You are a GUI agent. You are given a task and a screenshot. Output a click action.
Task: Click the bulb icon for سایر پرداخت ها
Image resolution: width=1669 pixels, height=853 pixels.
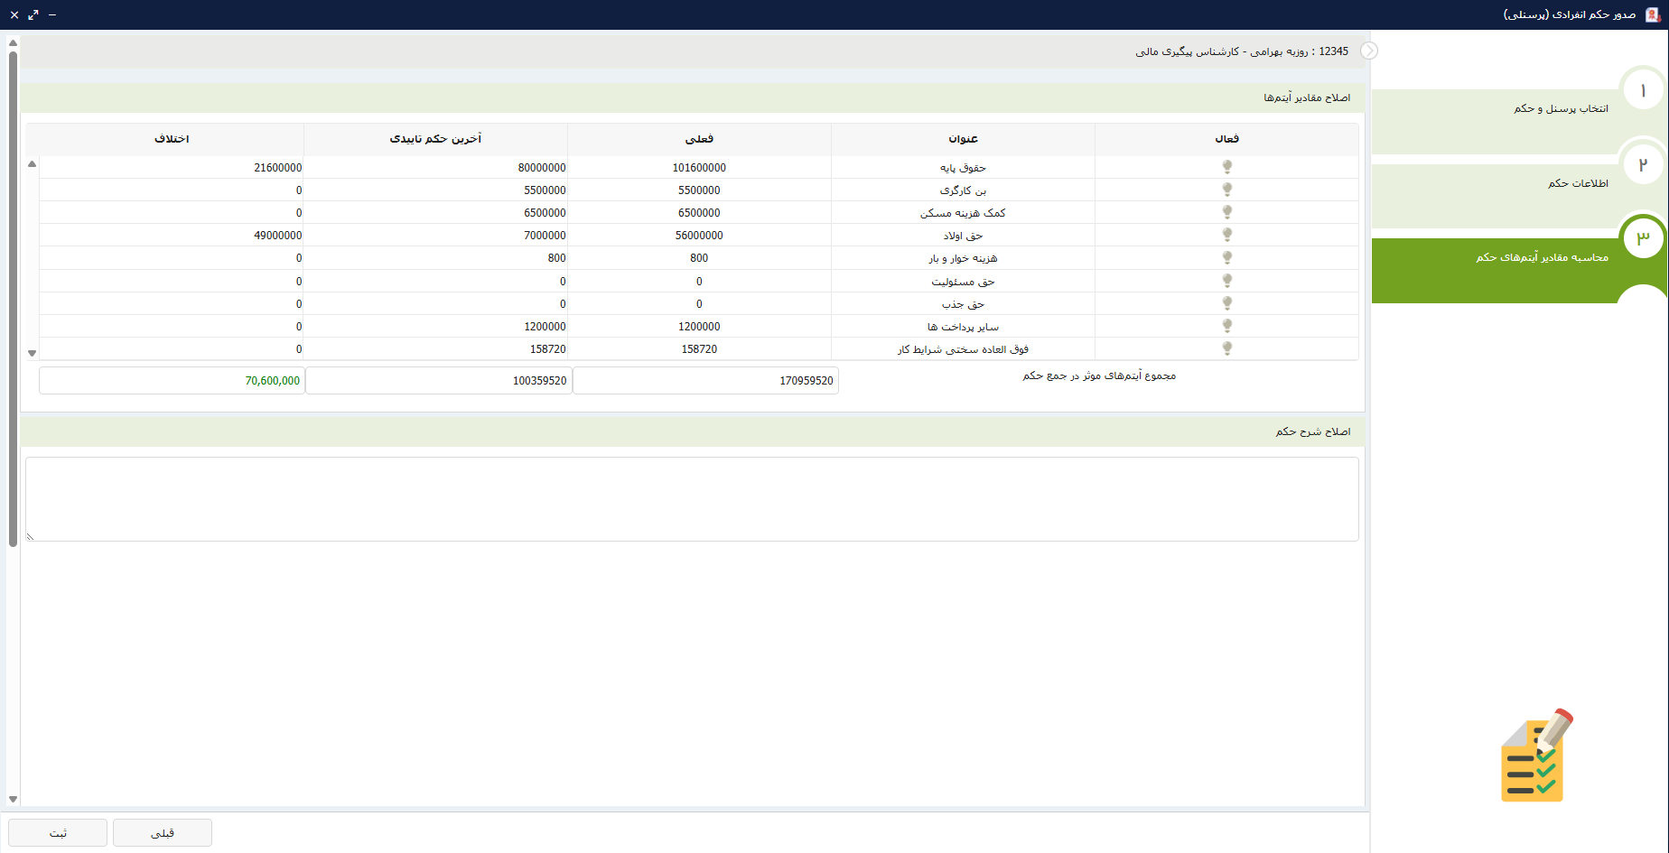pyautogui.click(x=1226, y=326)
